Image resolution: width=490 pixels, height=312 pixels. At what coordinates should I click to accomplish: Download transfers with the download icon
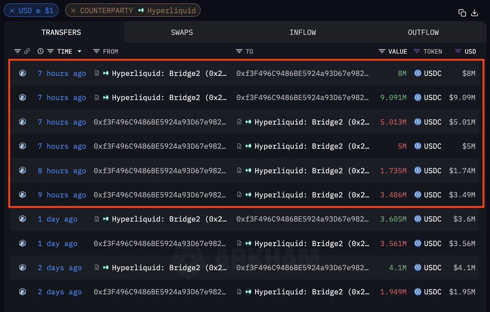[474, 13]
